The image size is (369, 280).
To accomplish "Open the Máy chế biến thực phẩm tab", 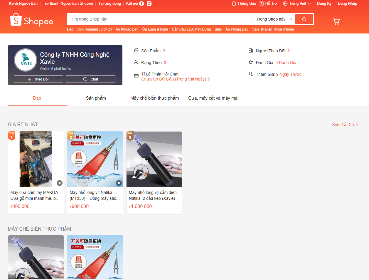I will point(155,98).
